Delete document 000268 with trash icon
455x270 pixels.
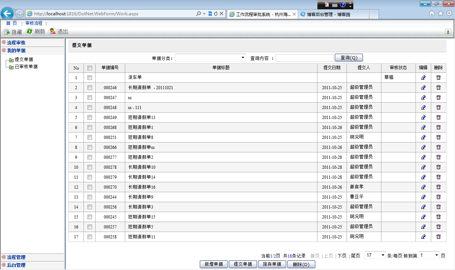coord(438,127)
